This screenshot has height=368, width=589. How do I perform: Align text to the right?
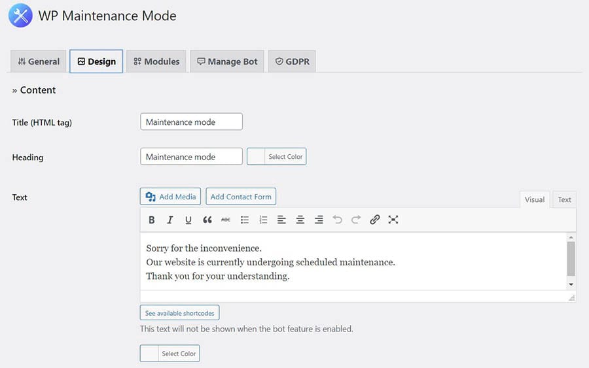[319, 220]
